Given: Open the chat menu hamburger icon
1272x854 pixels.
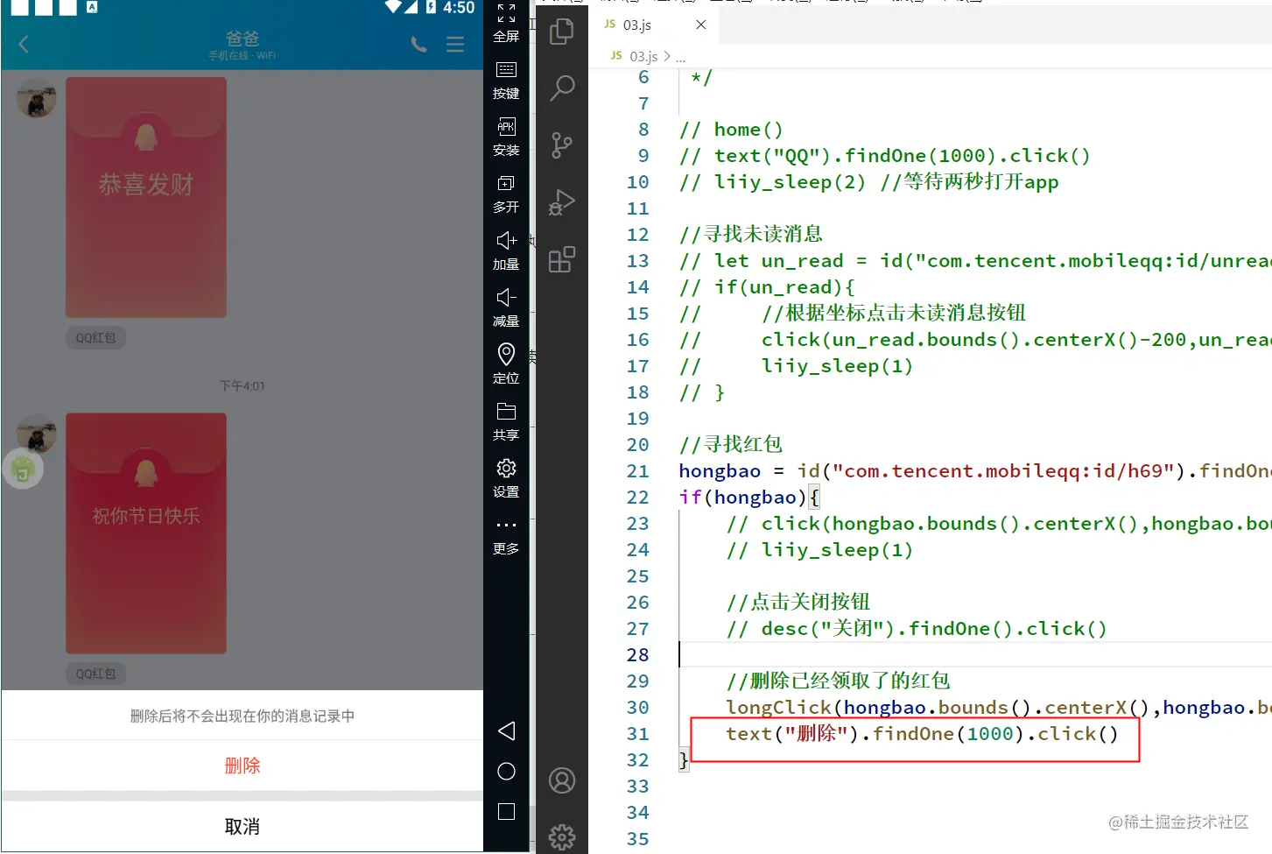Looking at the screenshot, I should (x=455, y=44).
